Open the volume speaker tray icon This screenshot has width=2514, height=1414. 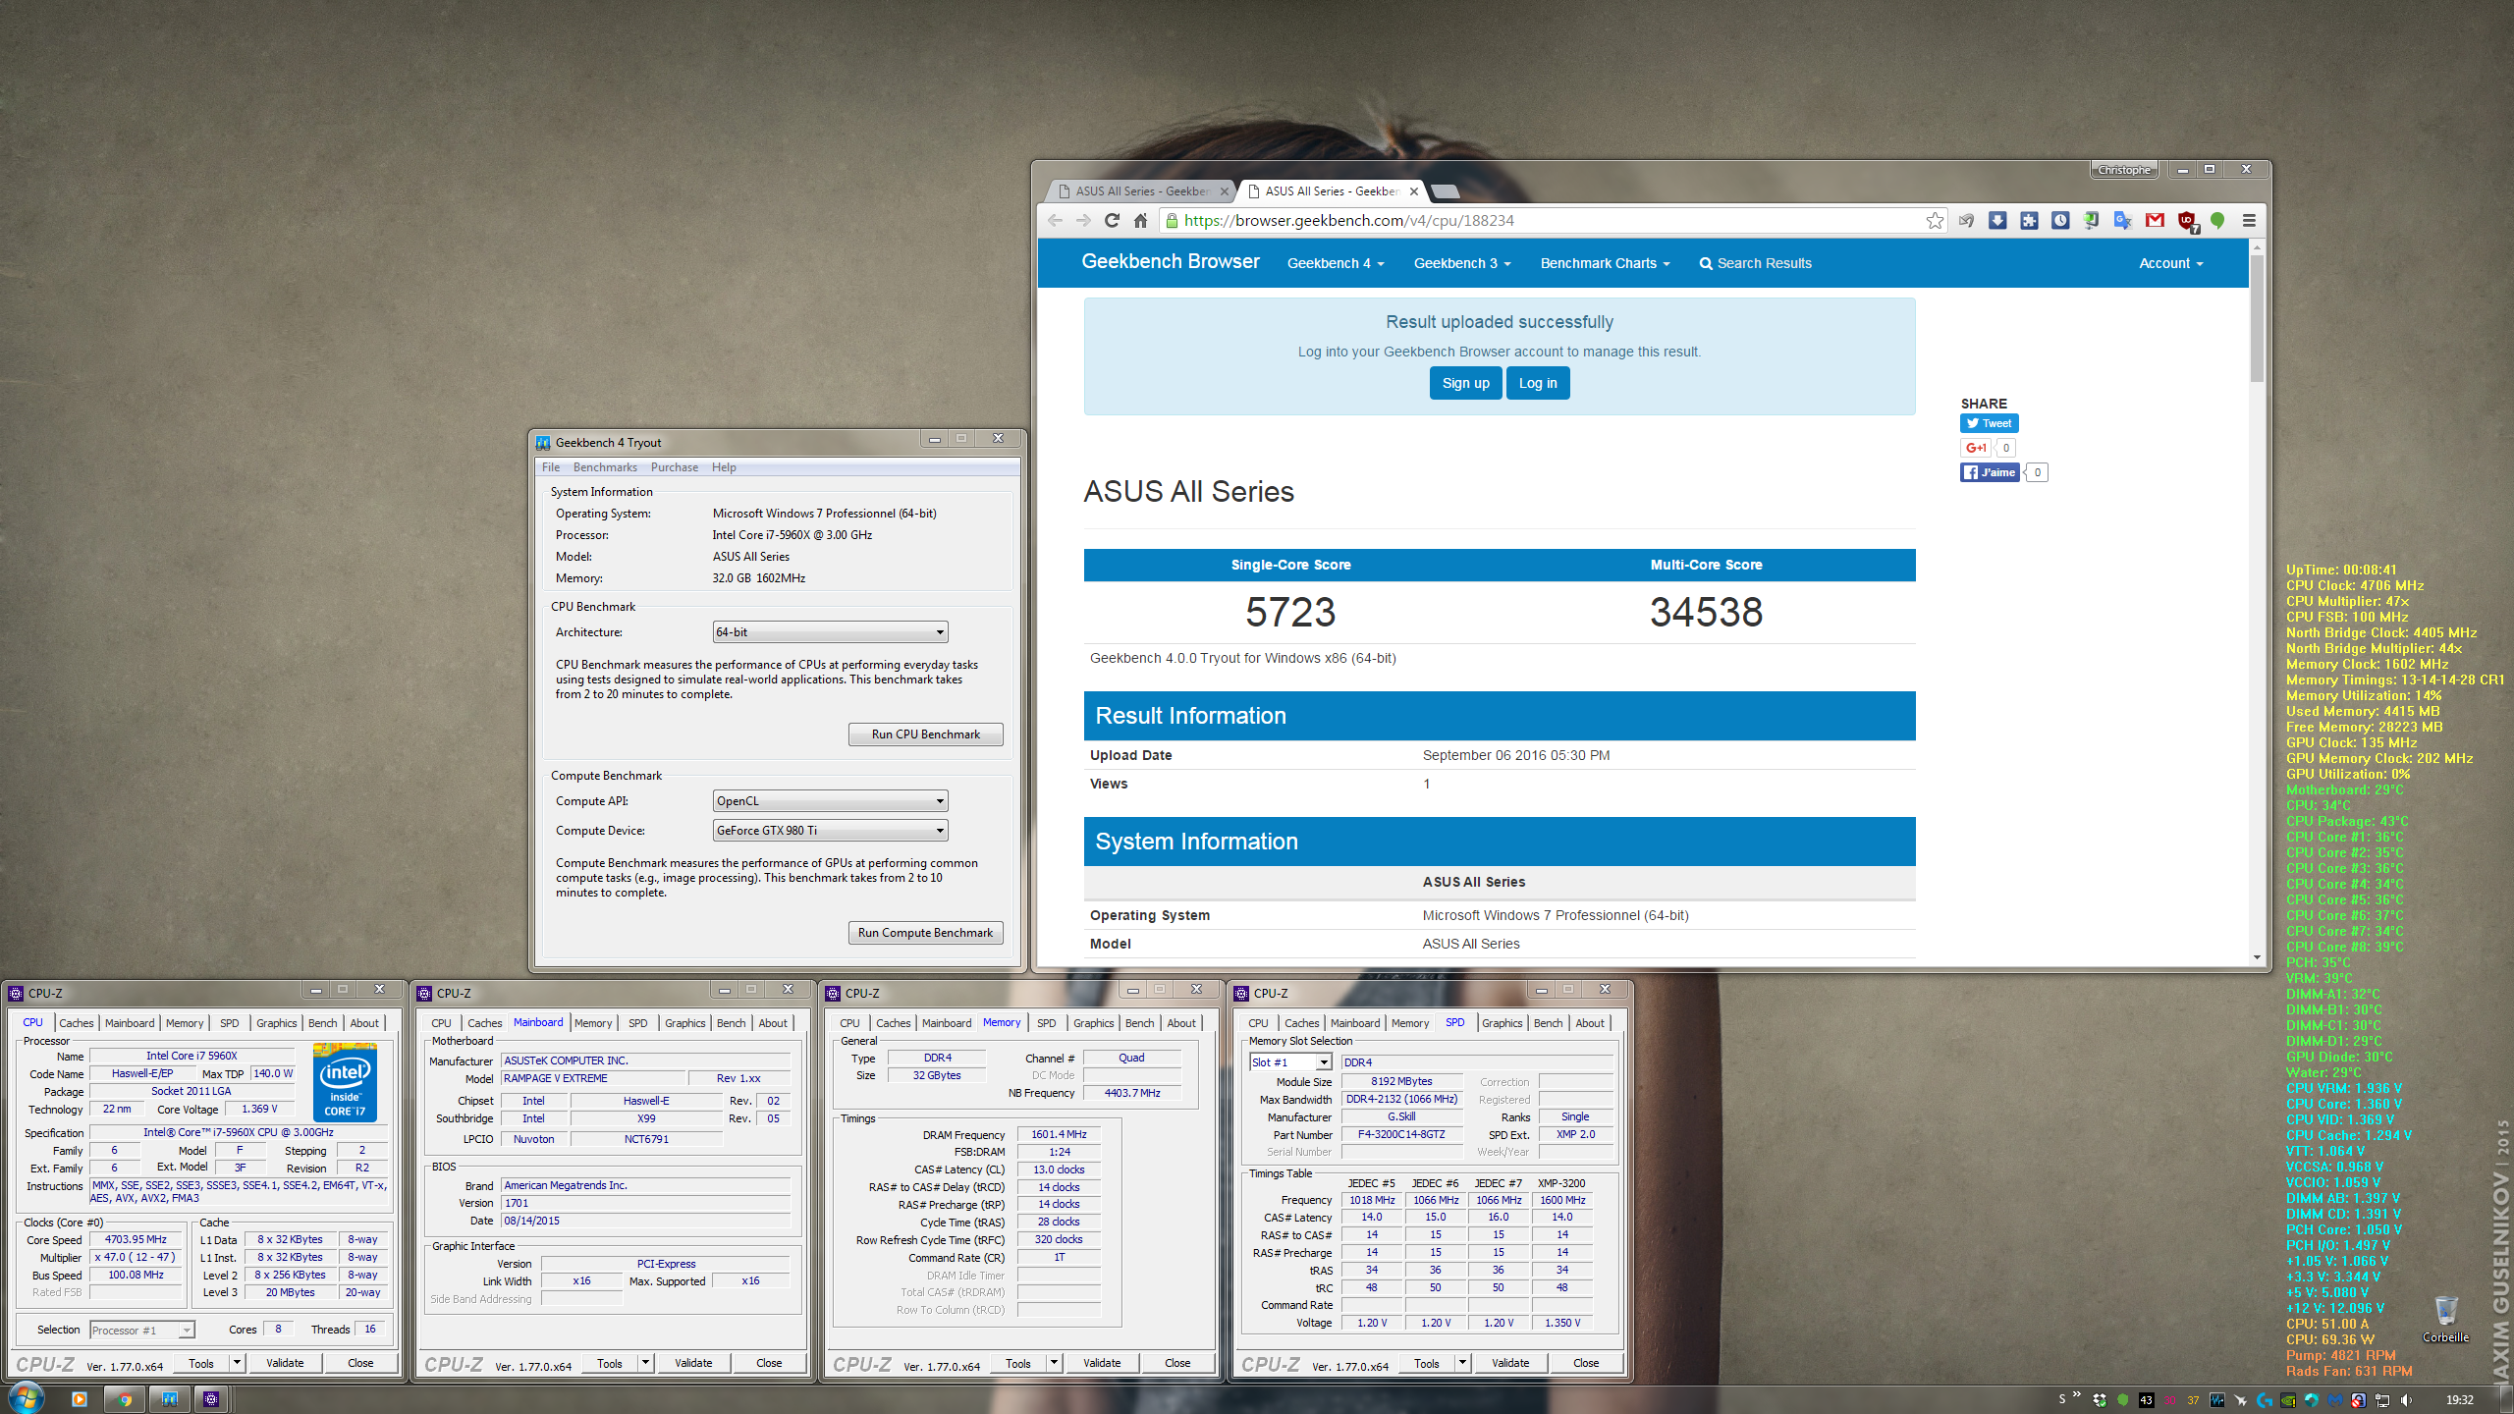pos(2405,1399)
